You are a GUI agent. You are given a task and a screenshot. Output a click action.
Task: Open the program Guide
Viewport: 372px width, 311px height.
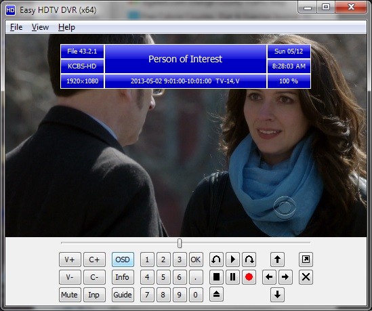(123, 295)
